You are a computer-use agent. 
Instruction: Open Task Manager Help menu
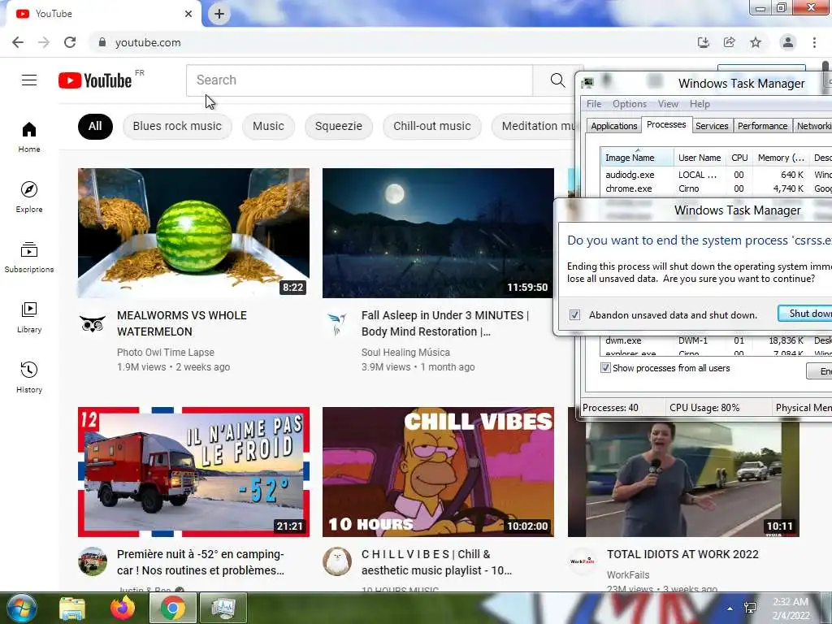700,104
